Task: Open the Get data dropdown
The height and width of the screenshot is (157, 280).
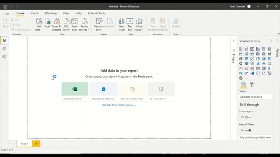Action: tap(39, 24)
